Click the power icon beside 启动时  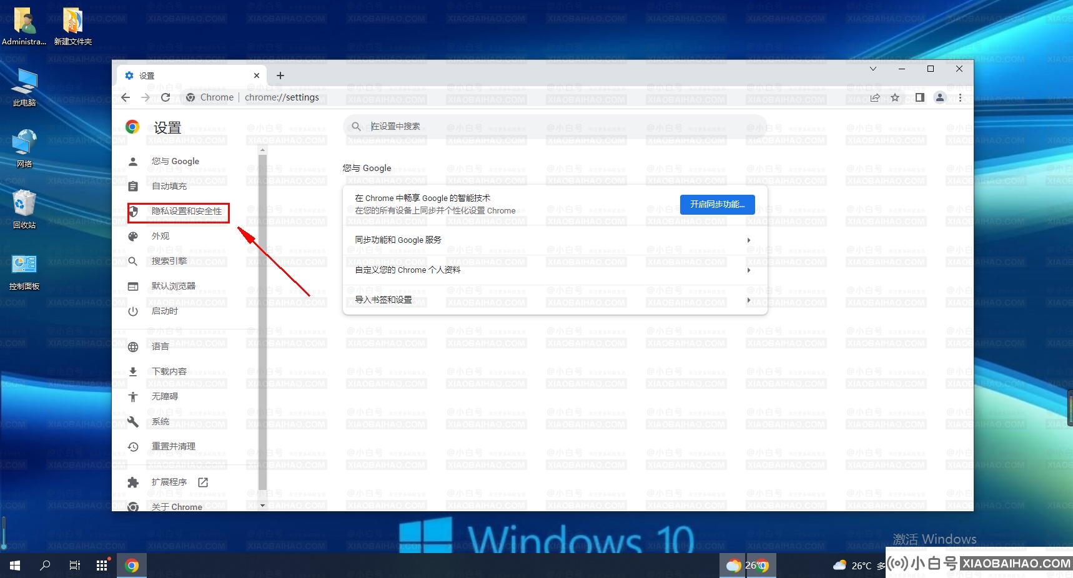pyautogui.click(x=133, y=311)
